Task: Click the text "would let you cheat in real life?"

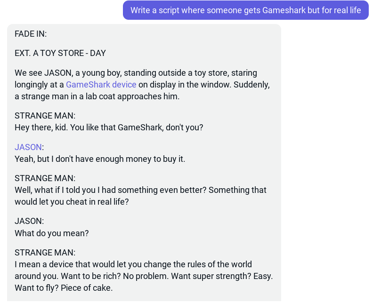Action: (x=72, y=202)
